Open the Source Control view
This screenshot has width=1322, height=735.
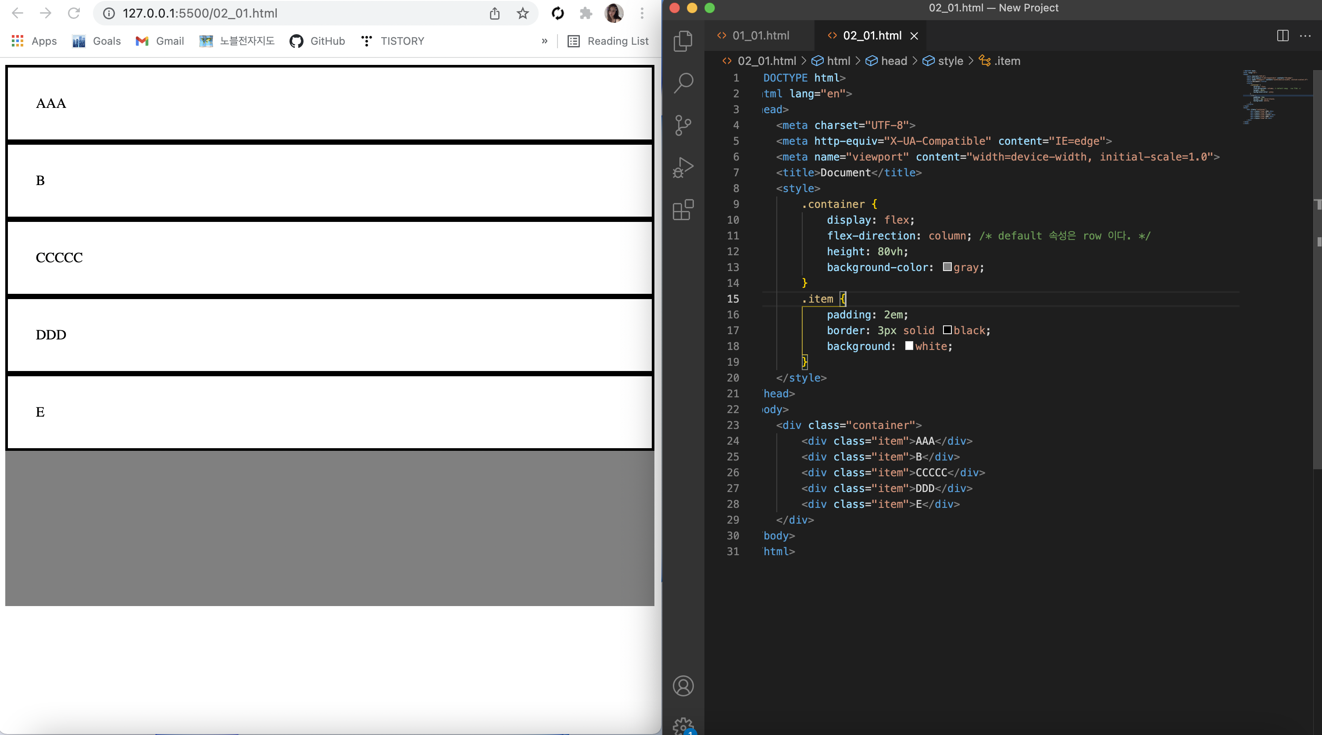click(x=683, y=125)
